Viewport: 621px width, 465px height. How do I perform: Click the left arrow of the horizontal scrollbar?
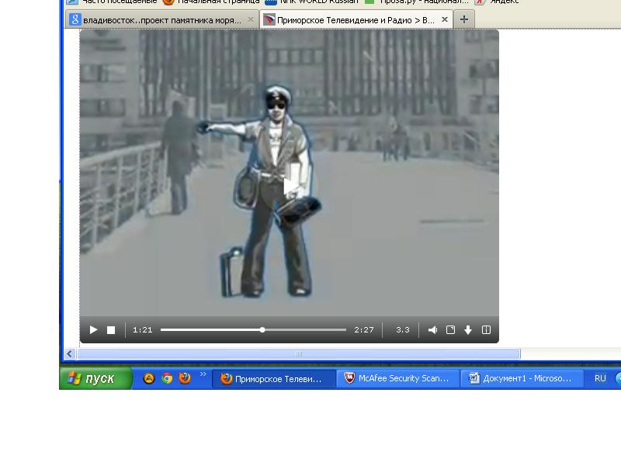tap(70, 353)
